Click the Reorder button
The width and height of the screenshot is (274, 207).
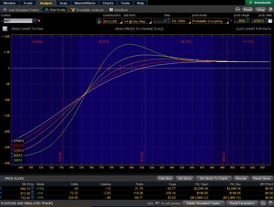pyautogui.click(x=241, y=178)
